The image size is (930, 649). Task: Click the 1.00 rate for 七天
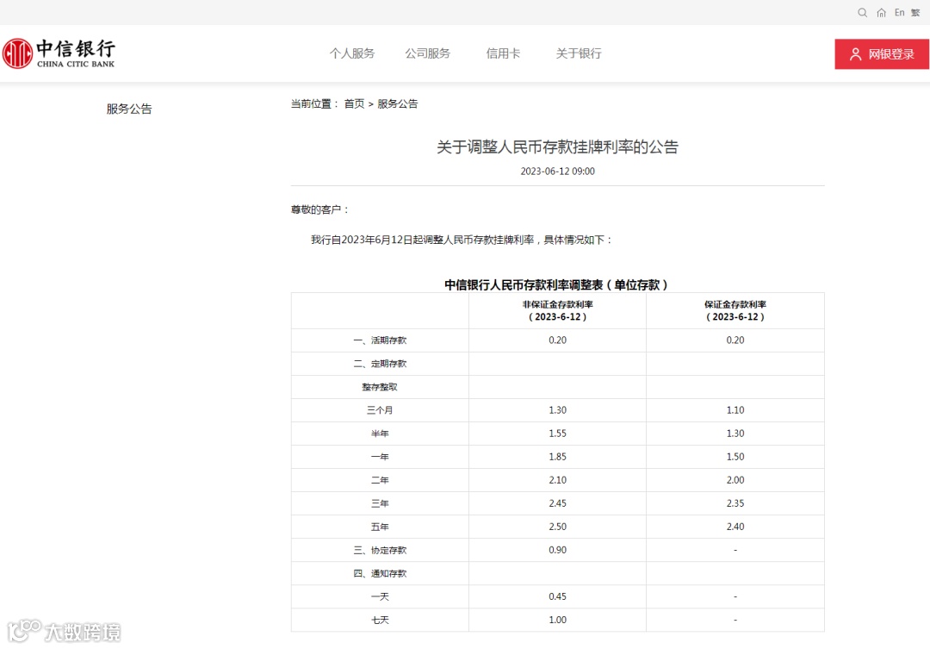pos(557,620)
